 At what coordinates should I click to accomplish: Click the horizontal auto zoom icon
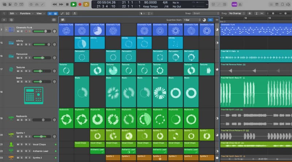262,13
